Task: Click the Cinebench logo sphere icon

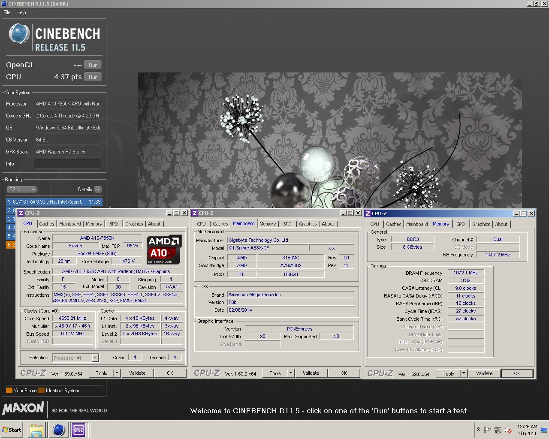Action: [x=19, y=34]
